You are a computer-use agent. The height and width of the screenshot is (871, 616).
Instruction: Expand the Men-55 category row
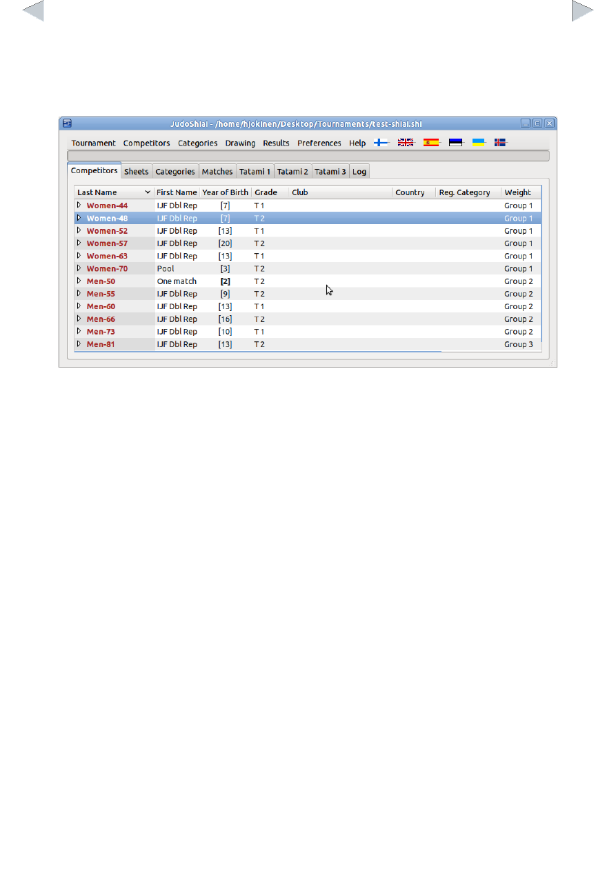[79, 293]
